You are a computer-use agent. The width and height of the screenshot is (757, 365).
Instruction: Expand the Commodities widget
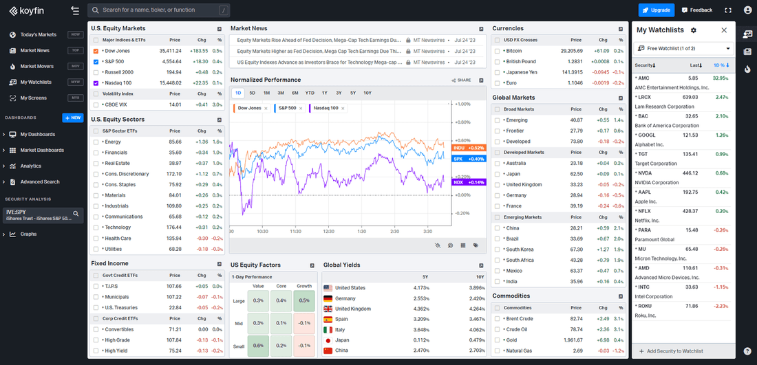(x=621, y=296)
